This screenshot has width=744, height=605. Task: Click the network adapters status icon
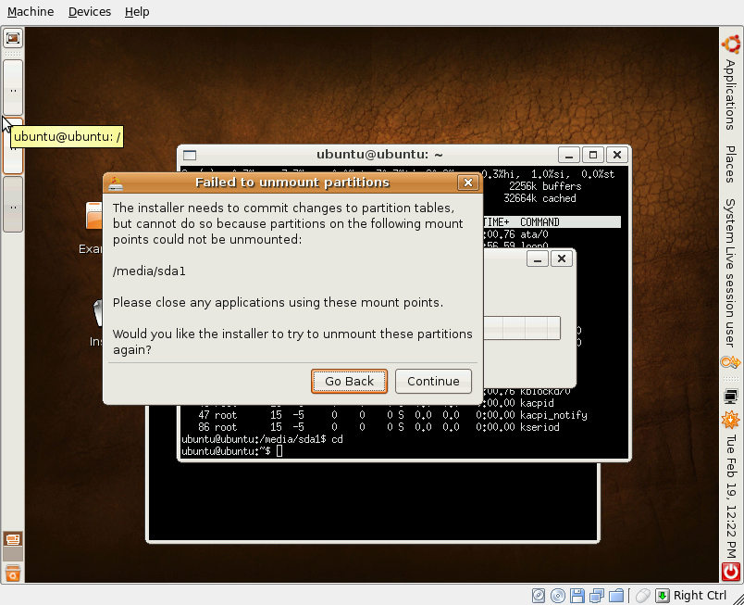597,595
